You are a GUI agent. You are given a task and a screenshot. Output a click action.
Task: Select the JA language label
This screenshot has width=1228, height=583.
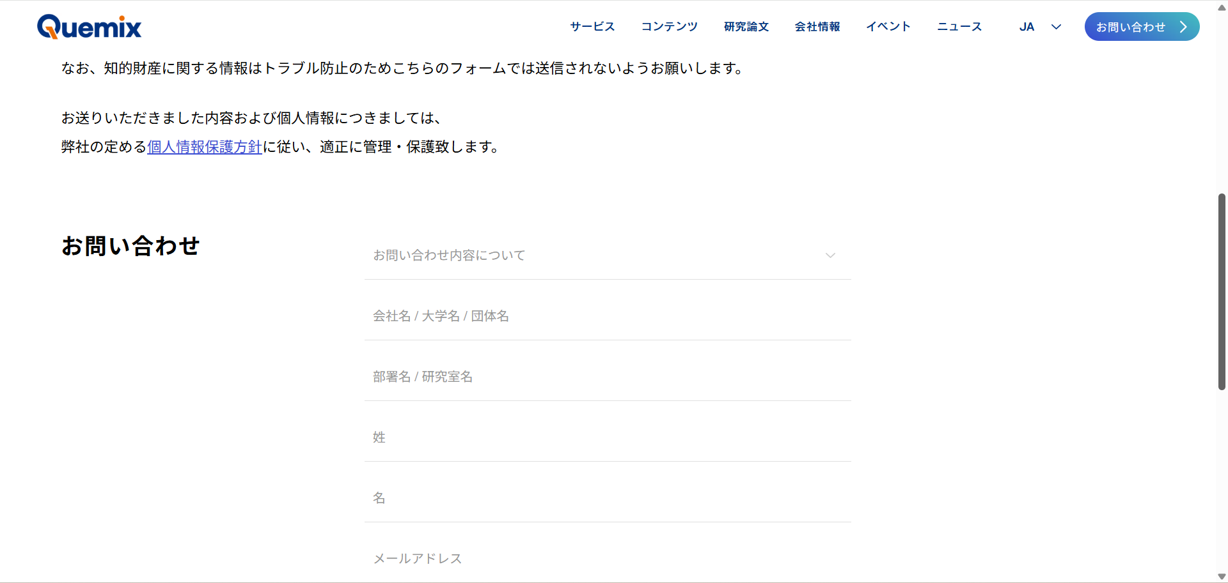(x=1027, y=27)
